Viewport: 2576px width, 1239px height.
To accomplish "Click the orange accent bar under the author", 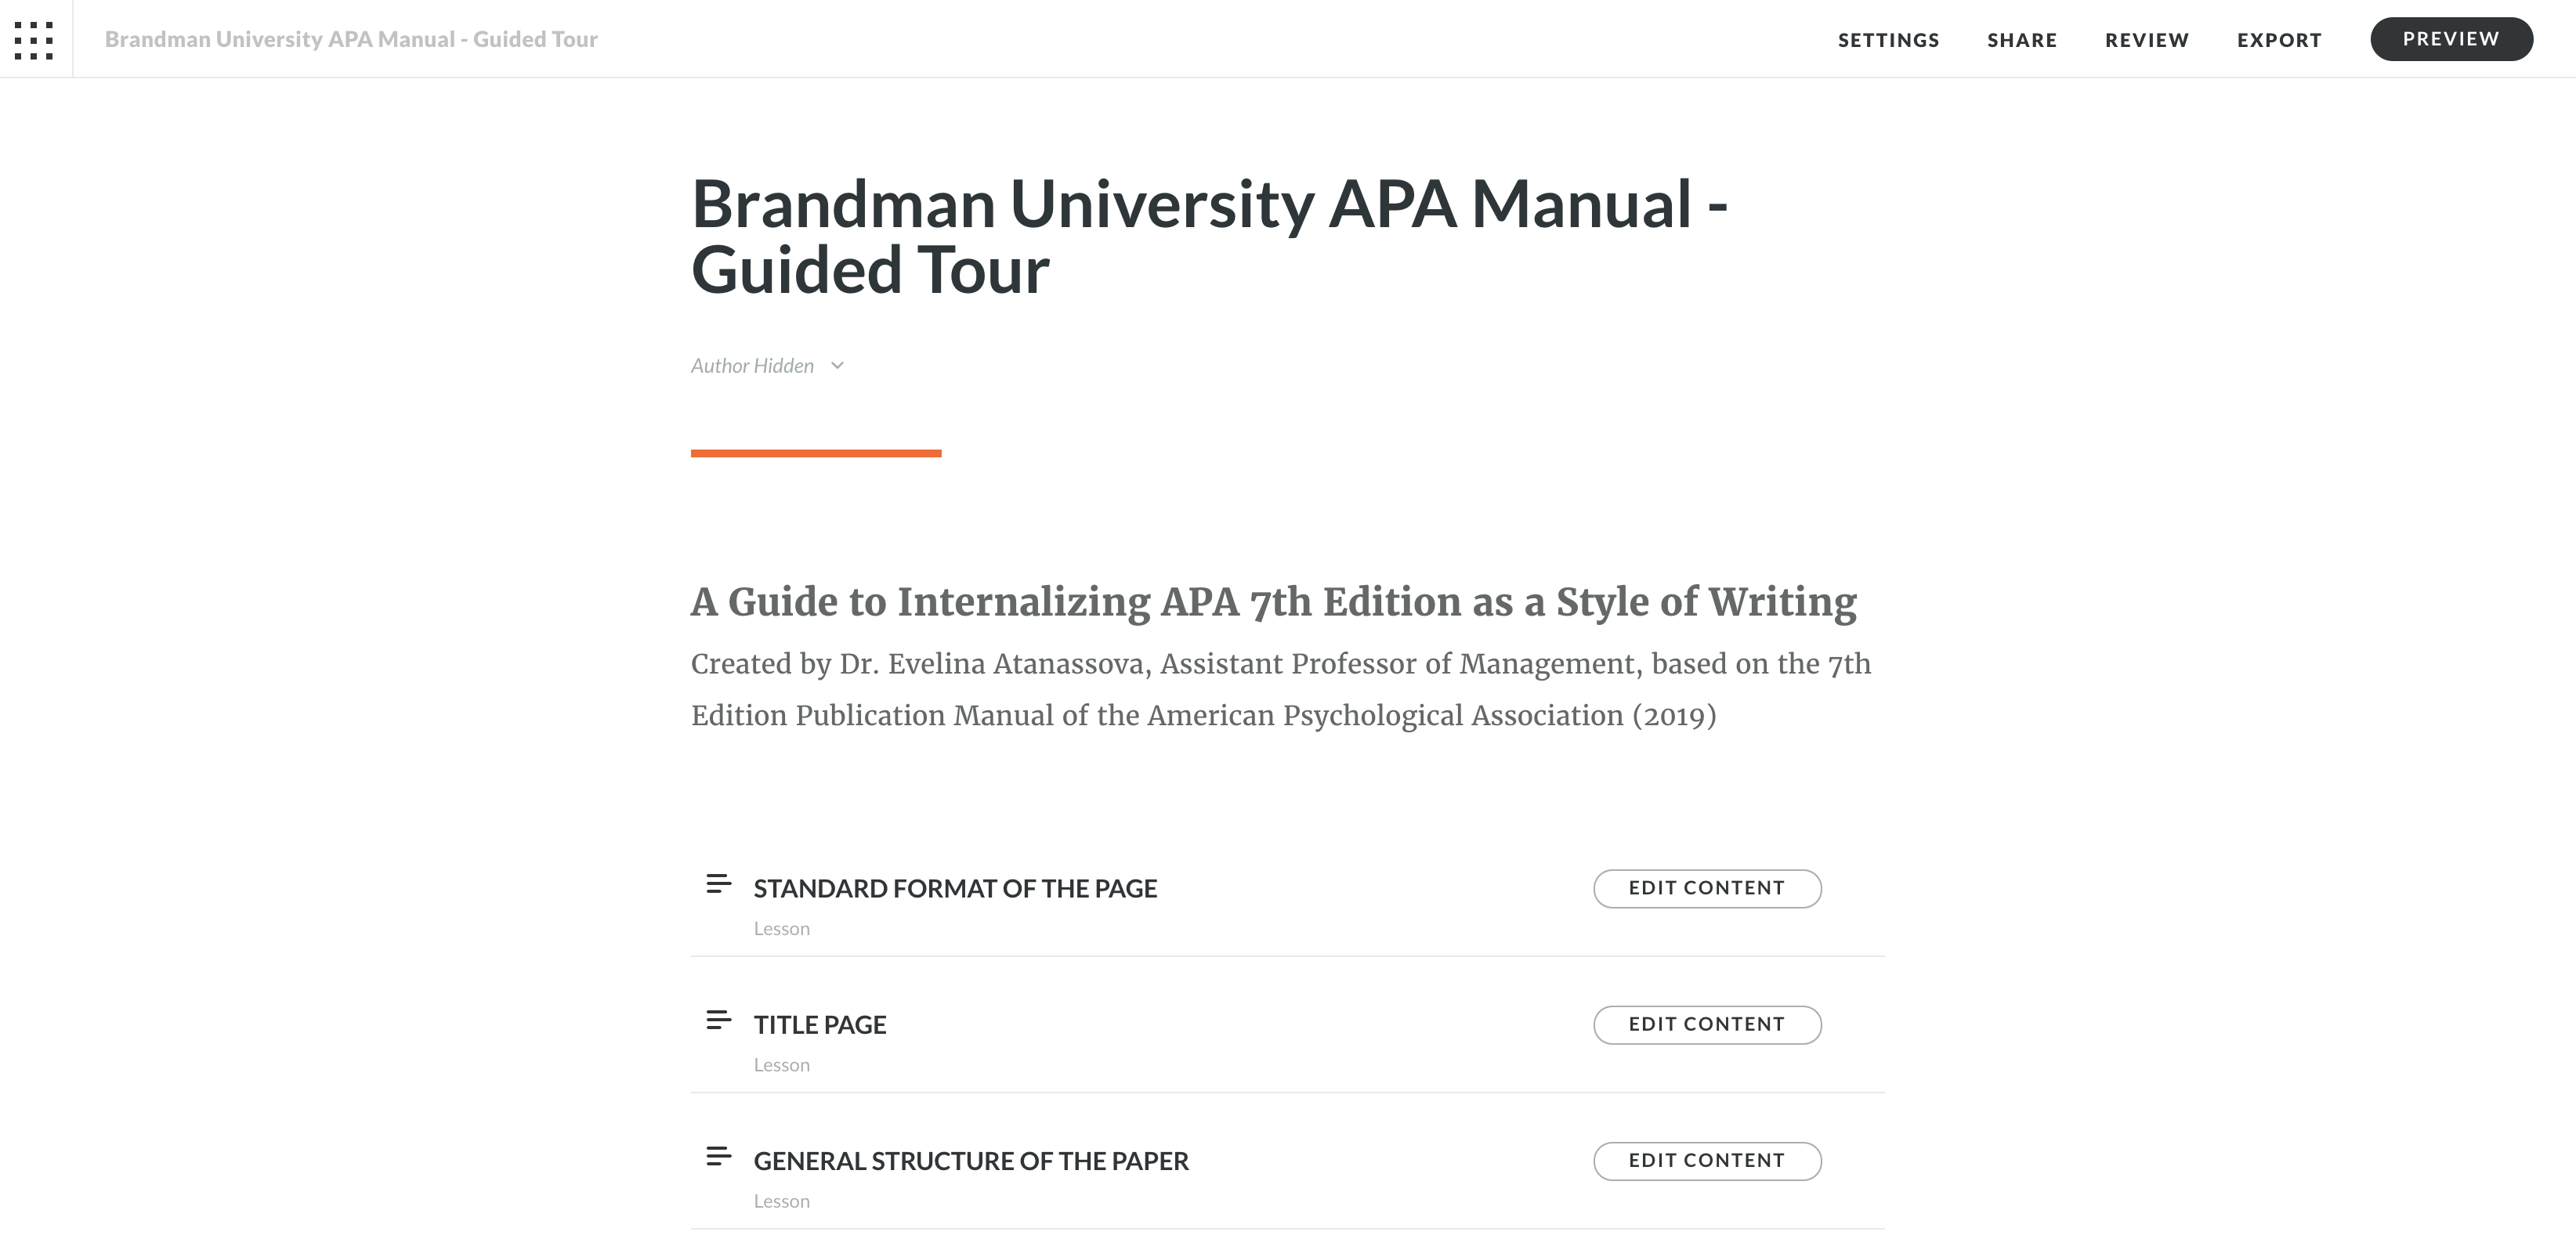I will [816, 453].
